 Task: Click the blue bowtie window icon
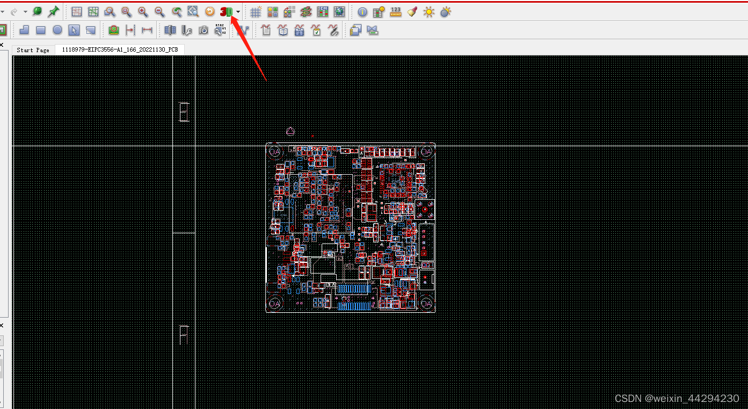pyautogui.click(x=373, y=30)
